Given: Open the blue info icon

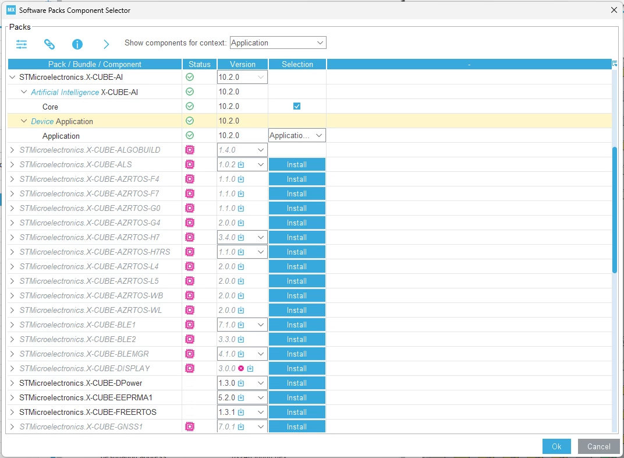Looking at the screenshot, I should [77, 44].
